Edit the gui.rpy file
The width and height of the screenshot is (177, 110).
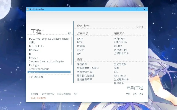click(118, 46)
